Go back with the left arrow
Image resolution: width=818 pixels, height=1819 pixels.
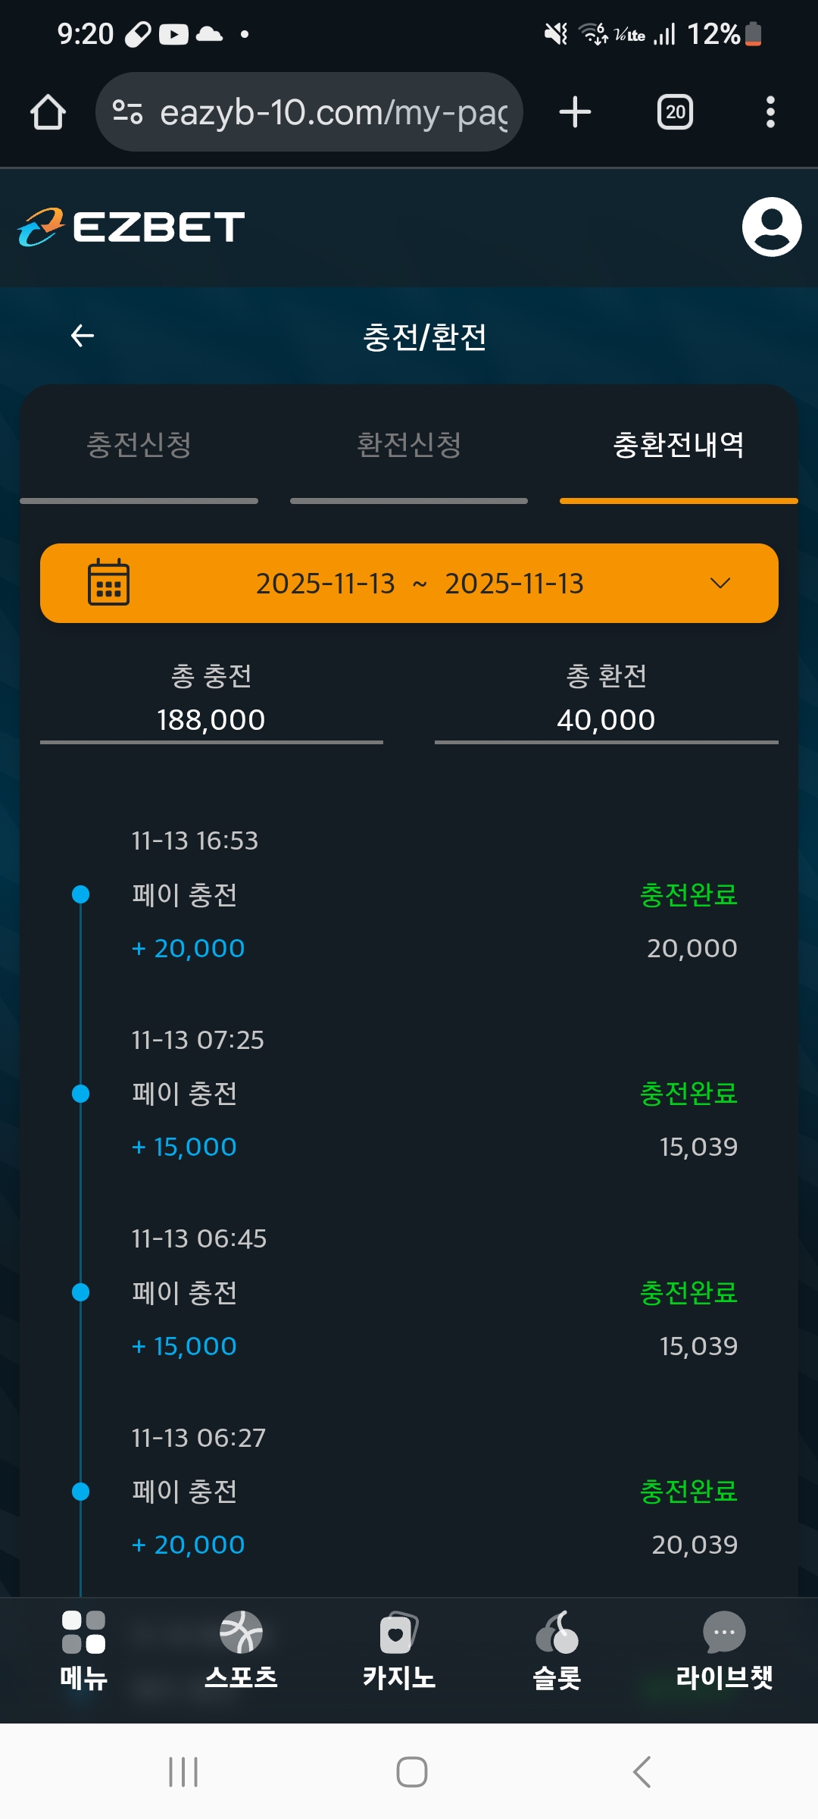(x=83, y=336)
